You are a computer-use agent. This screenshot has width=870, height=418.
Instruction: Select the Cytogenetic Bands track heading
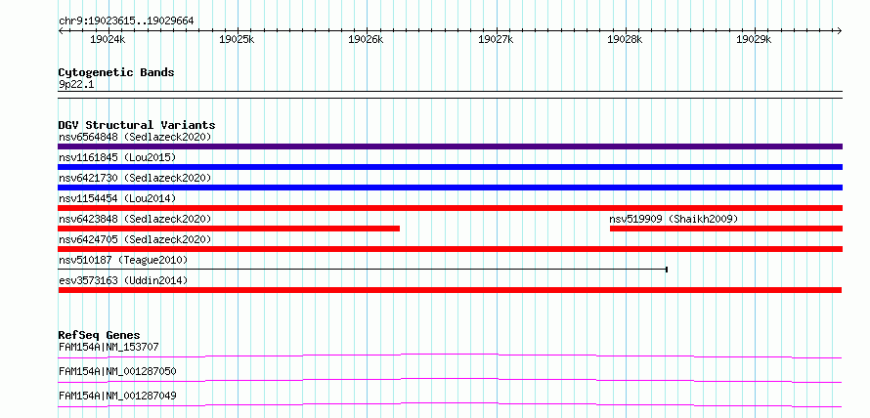coord(116,72)
